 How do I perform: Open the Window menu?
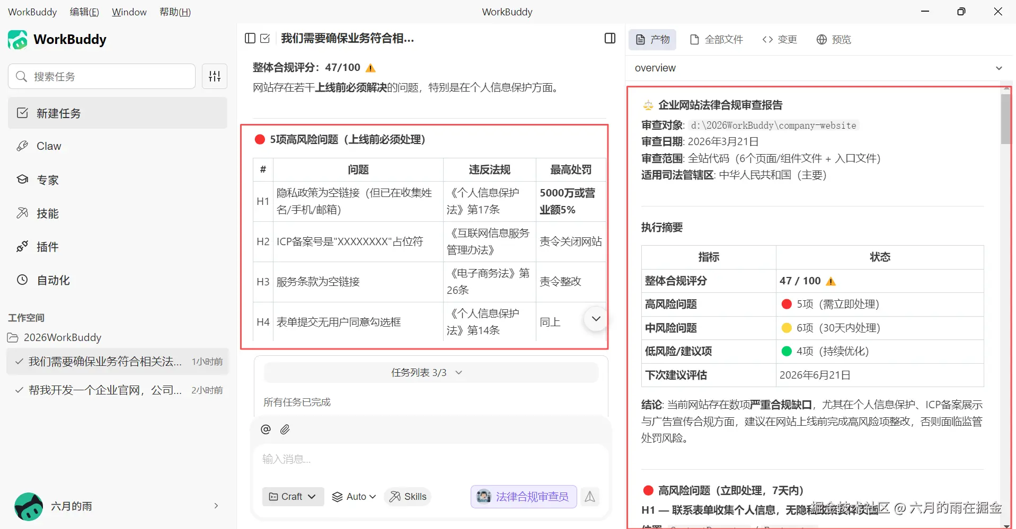pos(129,12)
